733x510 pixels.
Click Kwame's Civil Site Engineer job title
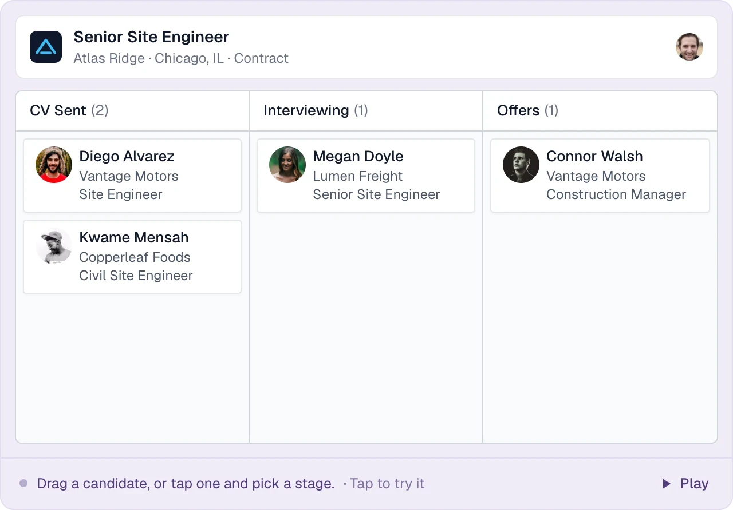coord(136,276)
